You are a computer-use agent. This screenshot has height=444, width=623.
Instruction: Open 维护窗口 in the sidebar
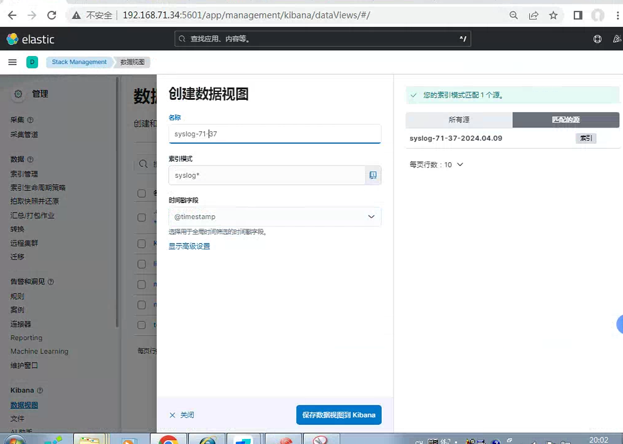[x=24, y=365]
